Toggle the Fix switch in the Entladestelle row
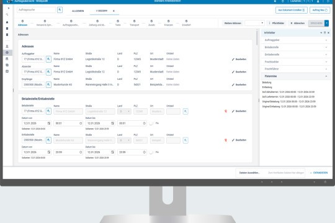Image resolution: width=335 pixels, height=223 pixels. (x=151, y=152)
